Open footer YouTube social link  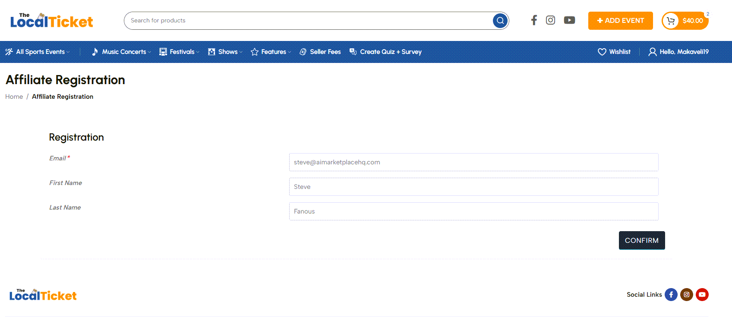point(702,295)
